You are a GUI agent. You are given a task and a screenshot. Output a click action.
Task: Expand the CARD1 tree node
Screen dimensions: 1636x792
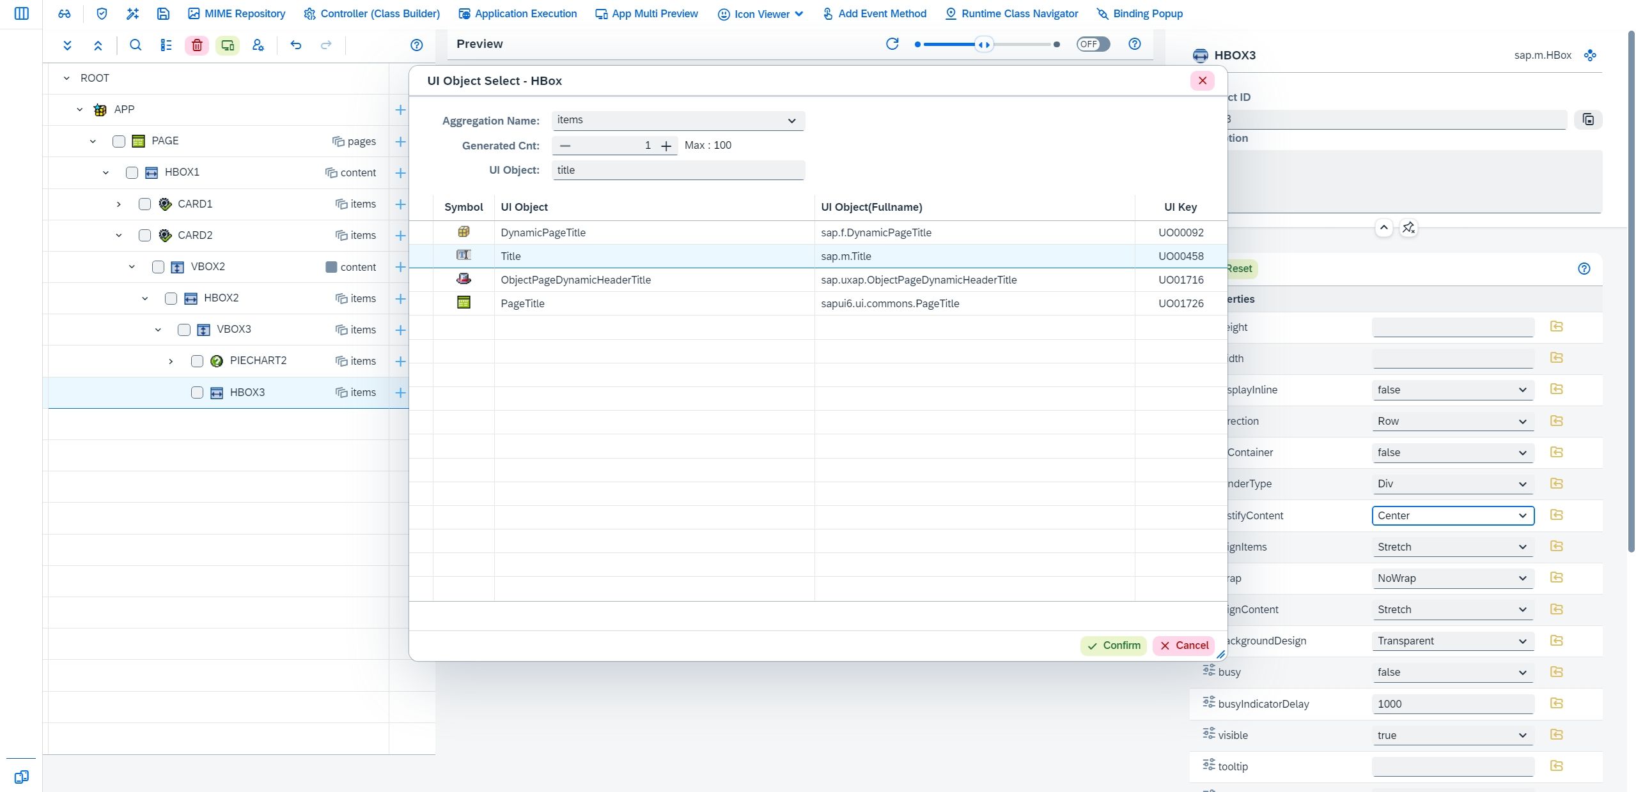click(118, 204)
